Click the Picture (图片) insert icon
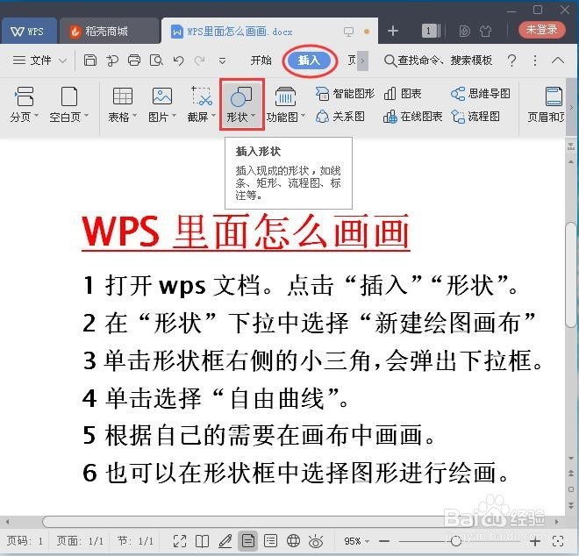This screenshot has width=579, height=556. pos(162,104)
